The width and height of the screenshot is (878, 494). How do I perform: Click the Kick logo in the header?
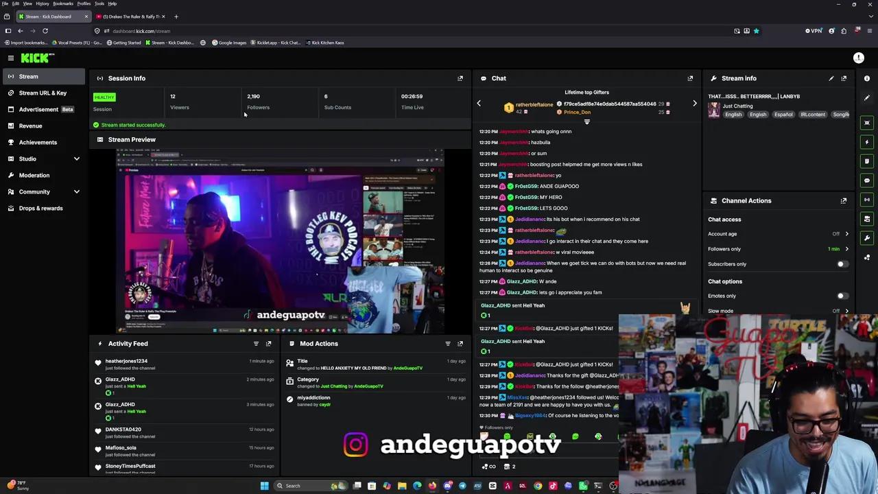point(34,58)
